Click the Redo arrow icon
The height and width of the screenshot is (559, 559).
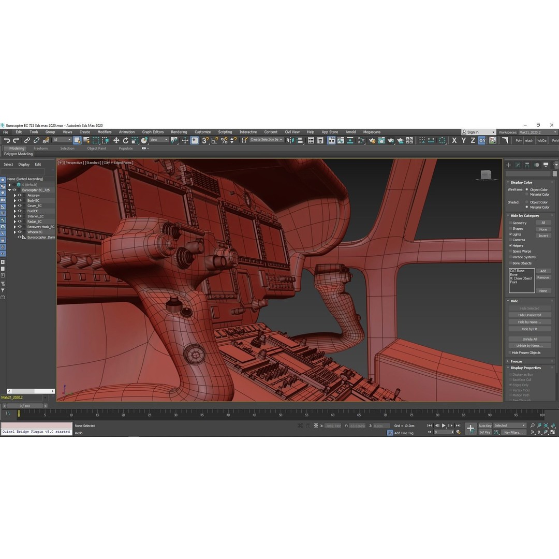pyautogui.click(x=16, y=140)
